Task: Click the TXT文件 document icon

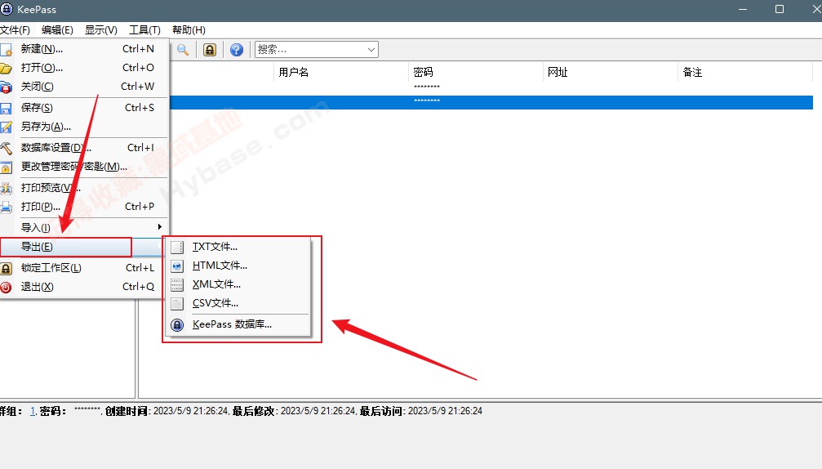Action: pyautogui.click(x=177, y=247)
